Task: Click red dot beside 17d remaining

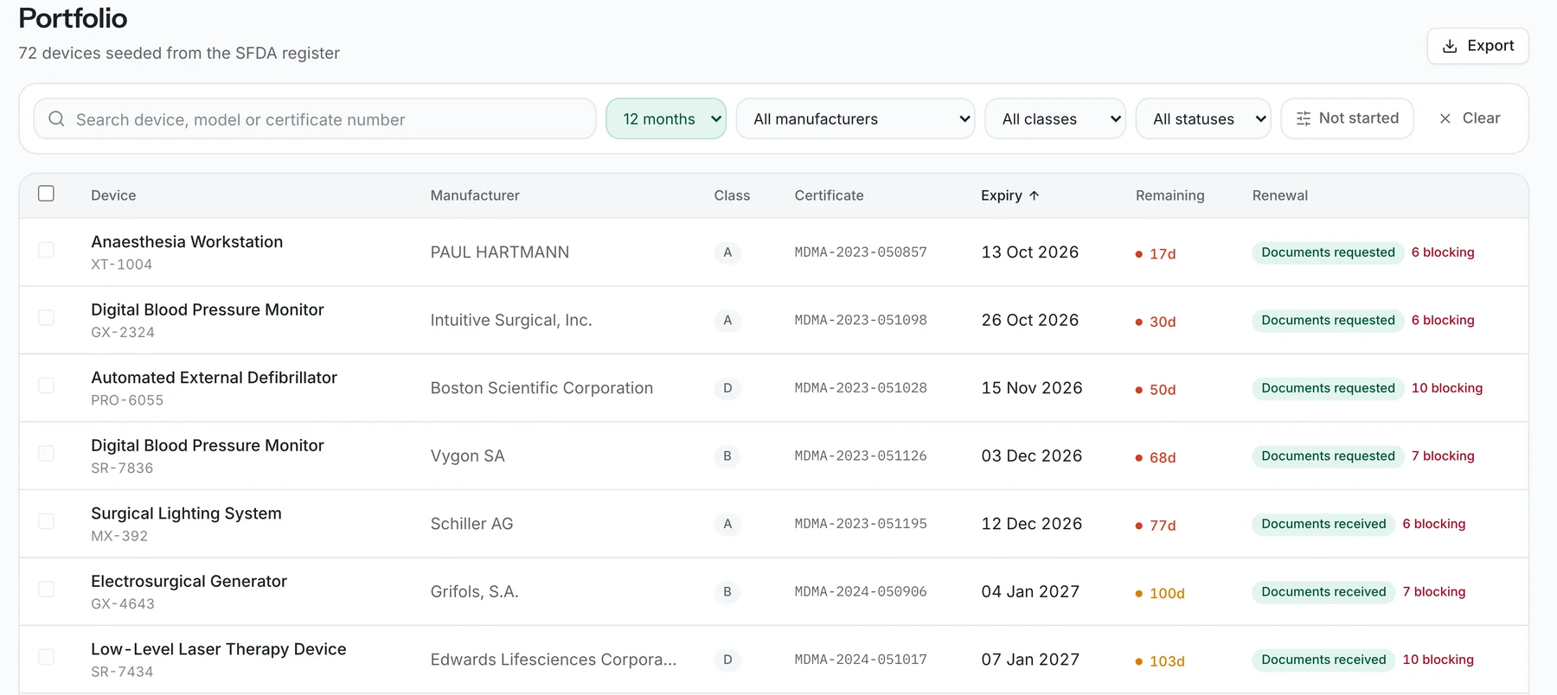Action: [1139, 254]
